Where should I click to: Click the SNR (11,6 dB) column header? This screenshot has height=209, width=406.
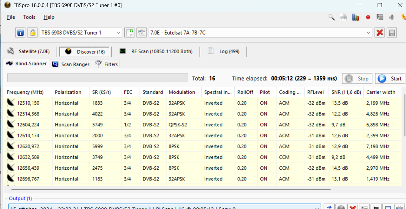pyautogui.click(x=346, y=92)
